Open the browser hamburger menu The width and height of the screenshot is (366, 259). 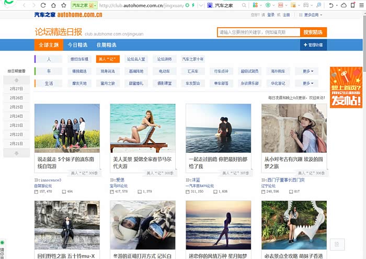361,5
